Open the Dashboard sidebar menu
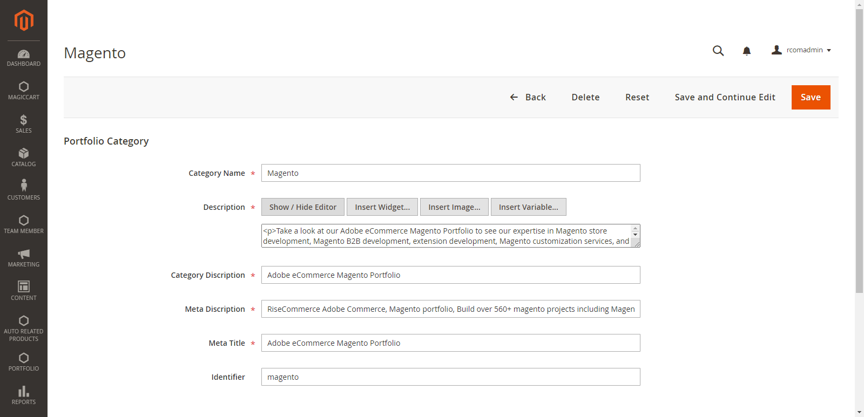Screen dimensions: 864x417 pos(24,58)
